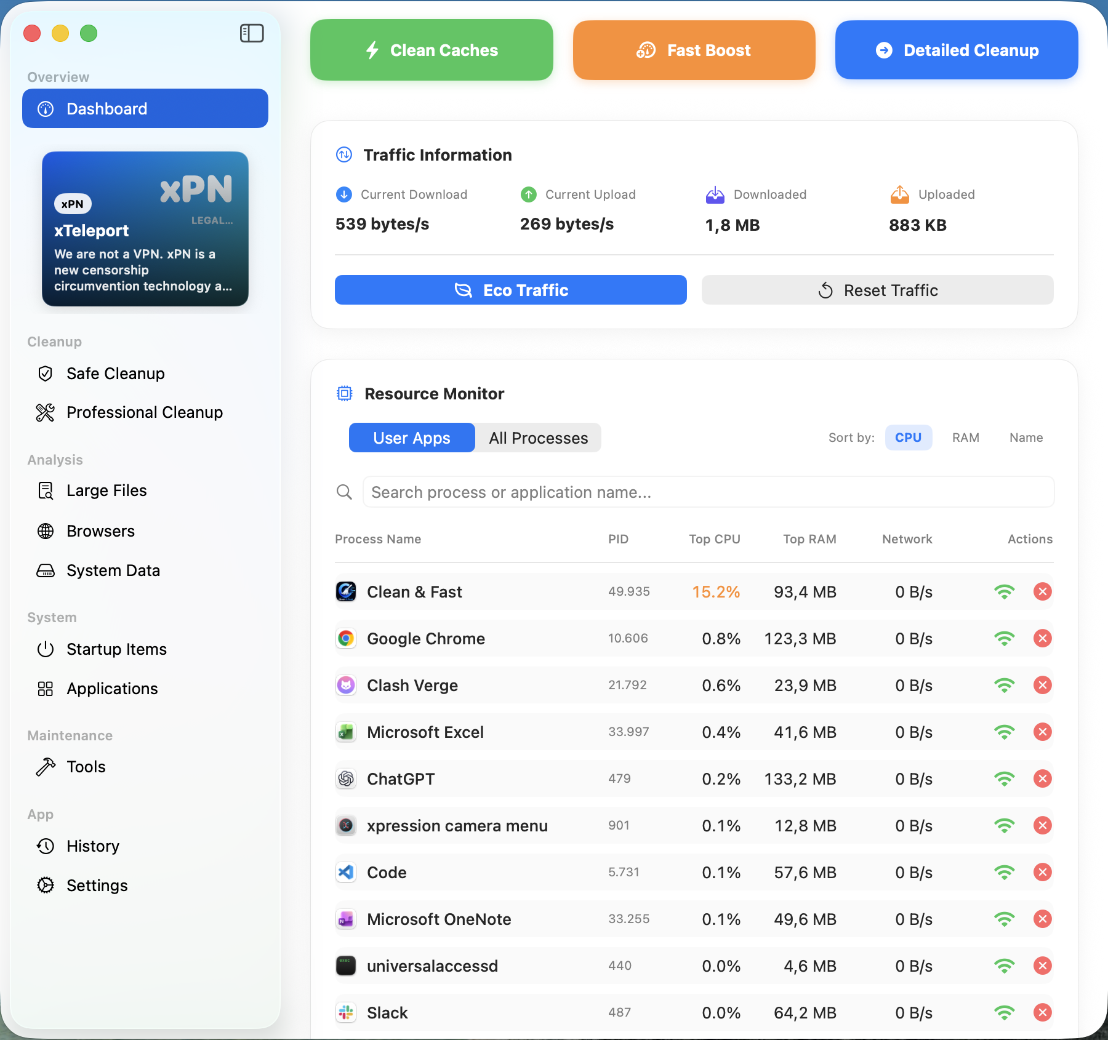Select the 539 bytes/s download value
This screenshot has width=1108, height=1040.
click(382, 224)
